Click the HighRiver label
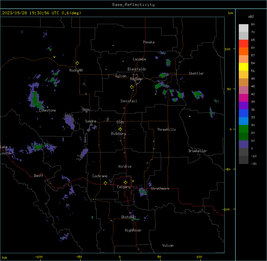 pyautogui.click(x=133, y=230)
